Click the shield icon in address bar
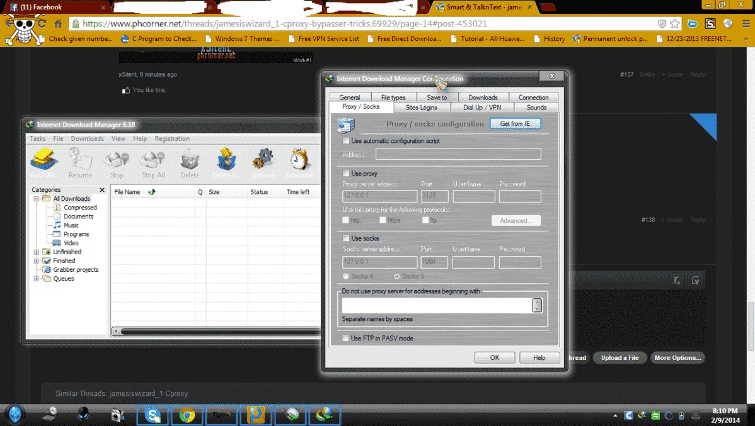This screenshot has height=426, width=755. click(662, 23)
